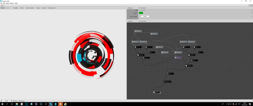Screen dimensions: 253x106
Task: Toggle the Handles checkbox
Action: [13, 8]
